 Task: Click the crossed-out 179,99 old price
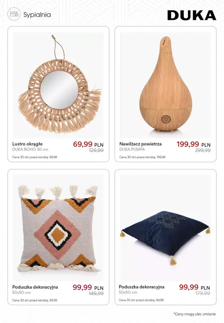pyautogui.click(x=203, y=293)
